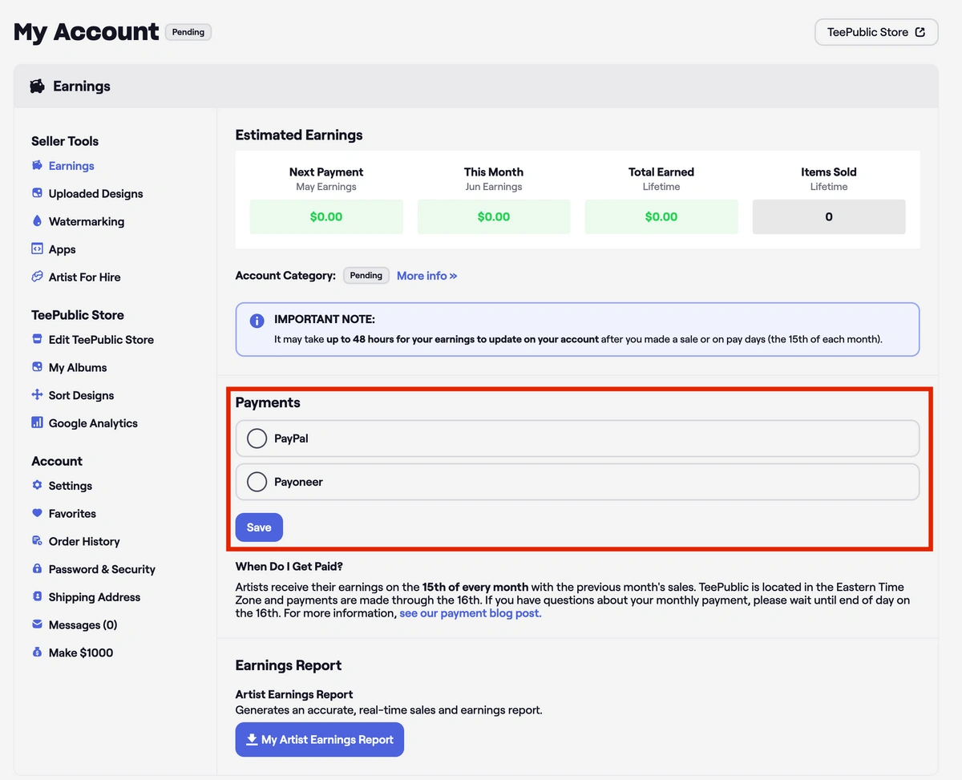Click the Watermarking droplet icon
Viewport: 962px width, 780px height.
coord(37,221)
